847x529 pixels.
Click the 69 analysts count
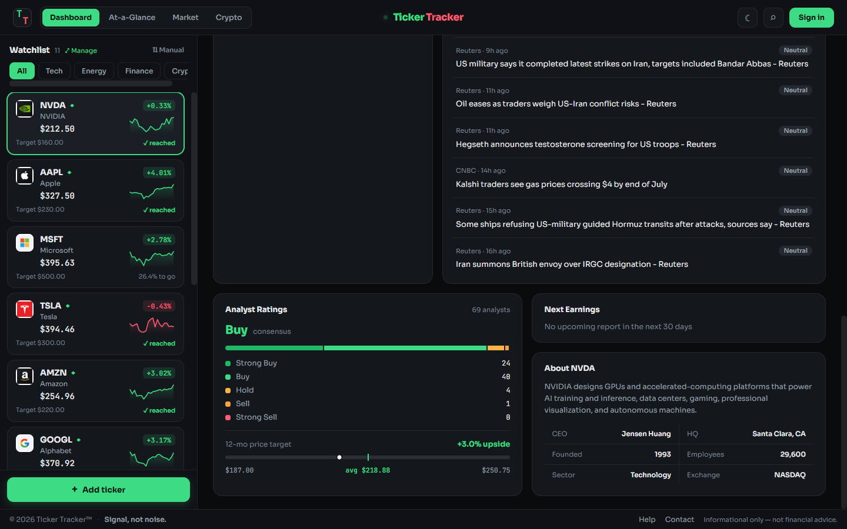pyautogui.click(x=491, y=310)
